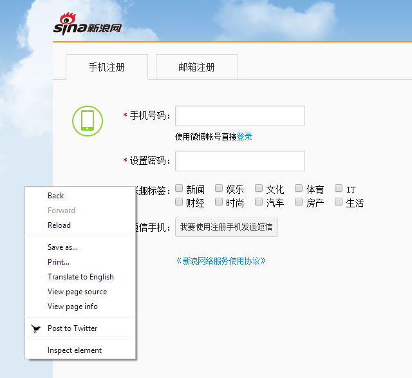
Task: Tick the 体育 checkbox
Action: click(299, 189)
